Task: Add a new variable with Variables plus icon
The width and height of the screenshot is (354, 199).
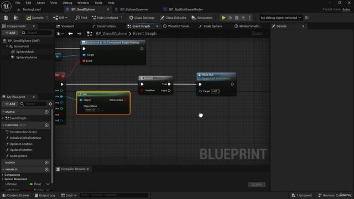Action: point(46,170)
